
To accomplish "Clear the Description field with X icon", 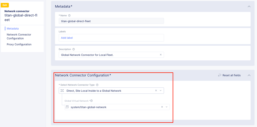I will pyautogui.click(x=161, y=55).
